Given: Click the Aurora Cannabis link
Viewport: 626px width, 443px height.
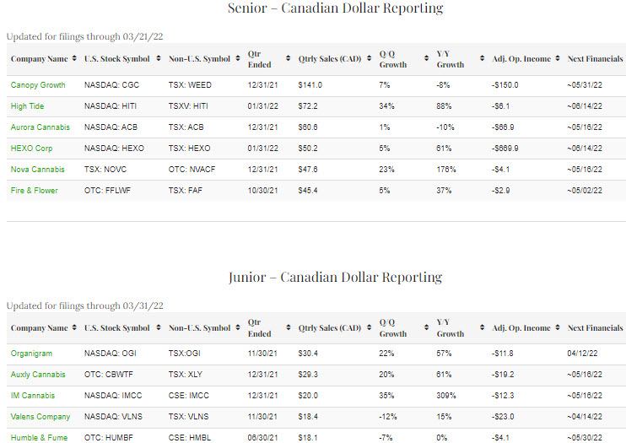Looking at the screenshot, I should (x=40, y=127).
